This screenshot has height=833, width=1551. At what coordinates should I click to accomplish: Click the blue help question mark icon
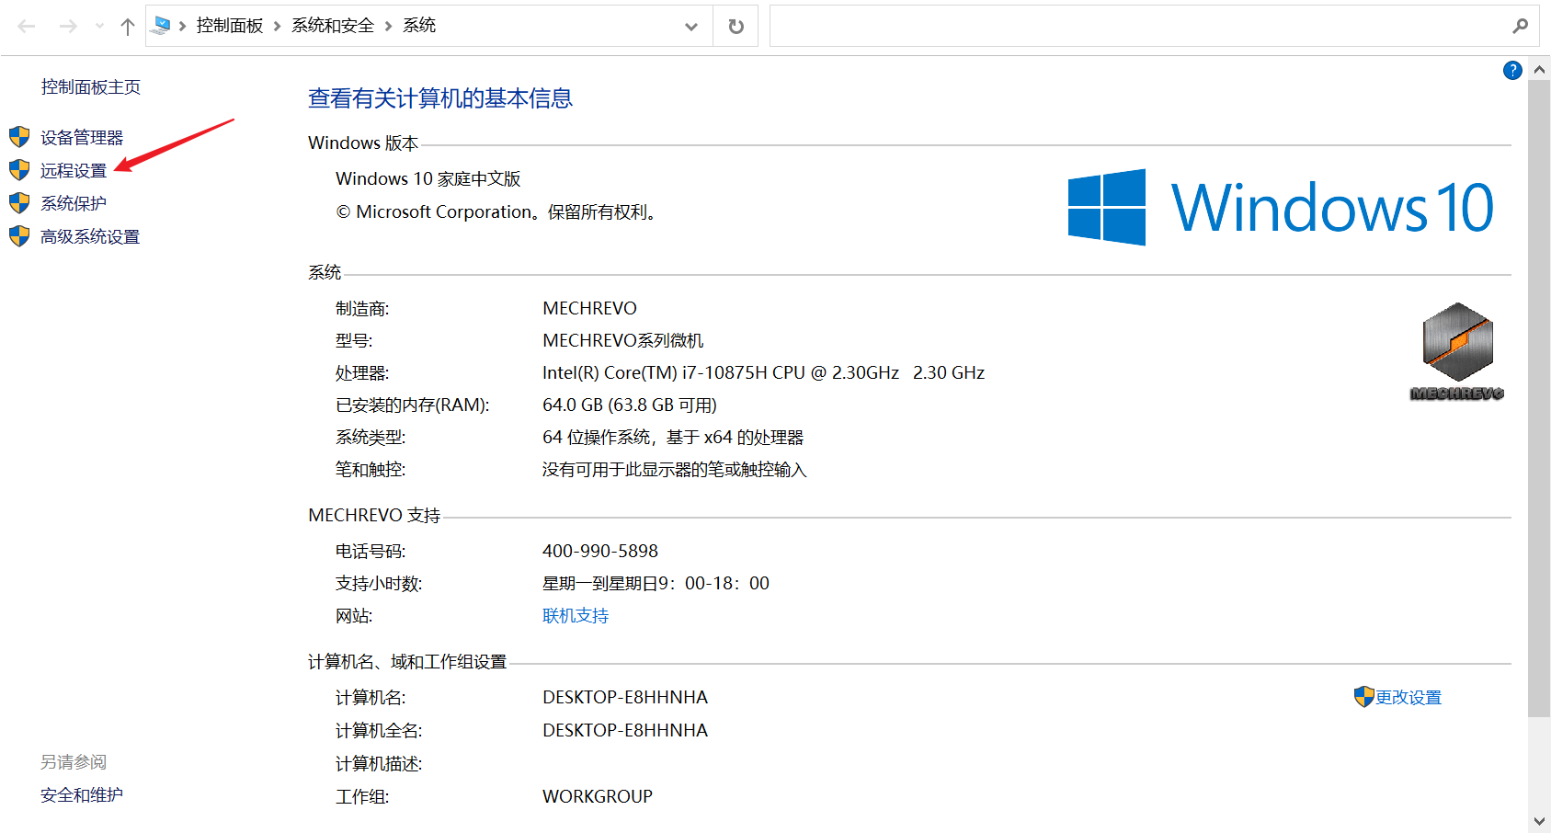coord(1512,71)
